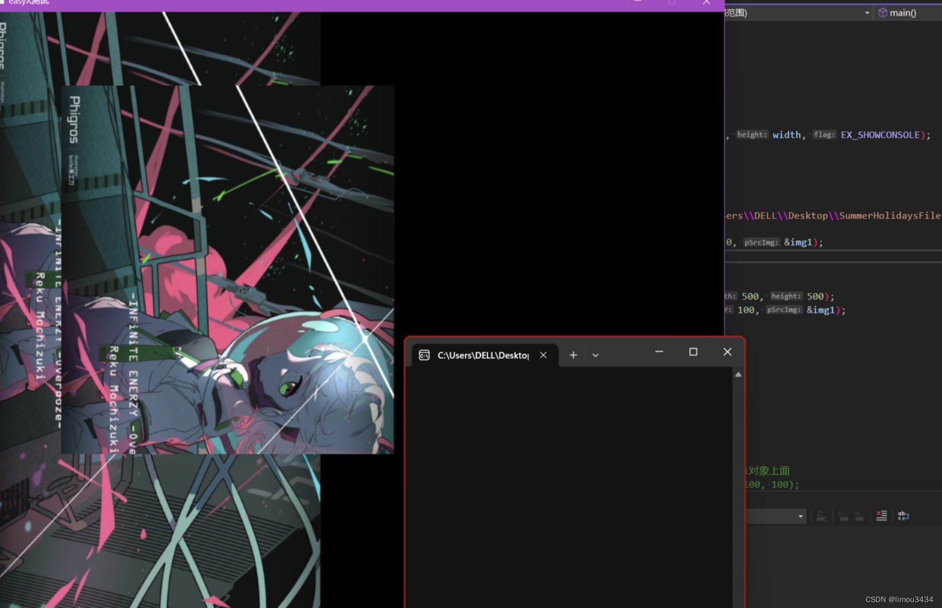Click '&img1' on the SummerHolidaysFile path's next line

tap(798, 242)
